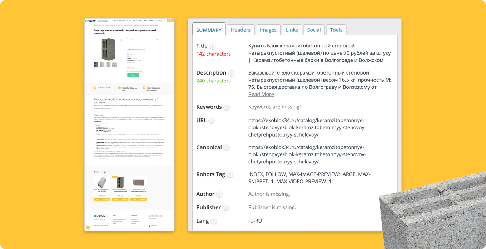Open the Tools tab
Image resolution: width=486 pixels, height=249 pixels.
(336, 30)
